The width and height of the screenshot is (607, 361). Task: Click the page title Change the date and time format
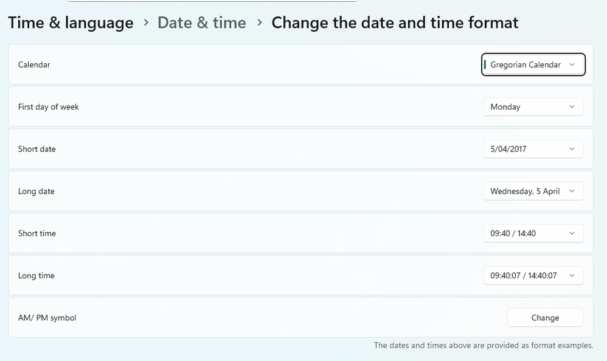[395, 23]
